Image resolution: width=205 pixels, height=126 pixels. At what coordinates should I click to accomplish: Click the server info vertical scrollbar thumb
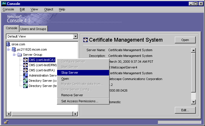pyautogui.click(x=193, y=73)
